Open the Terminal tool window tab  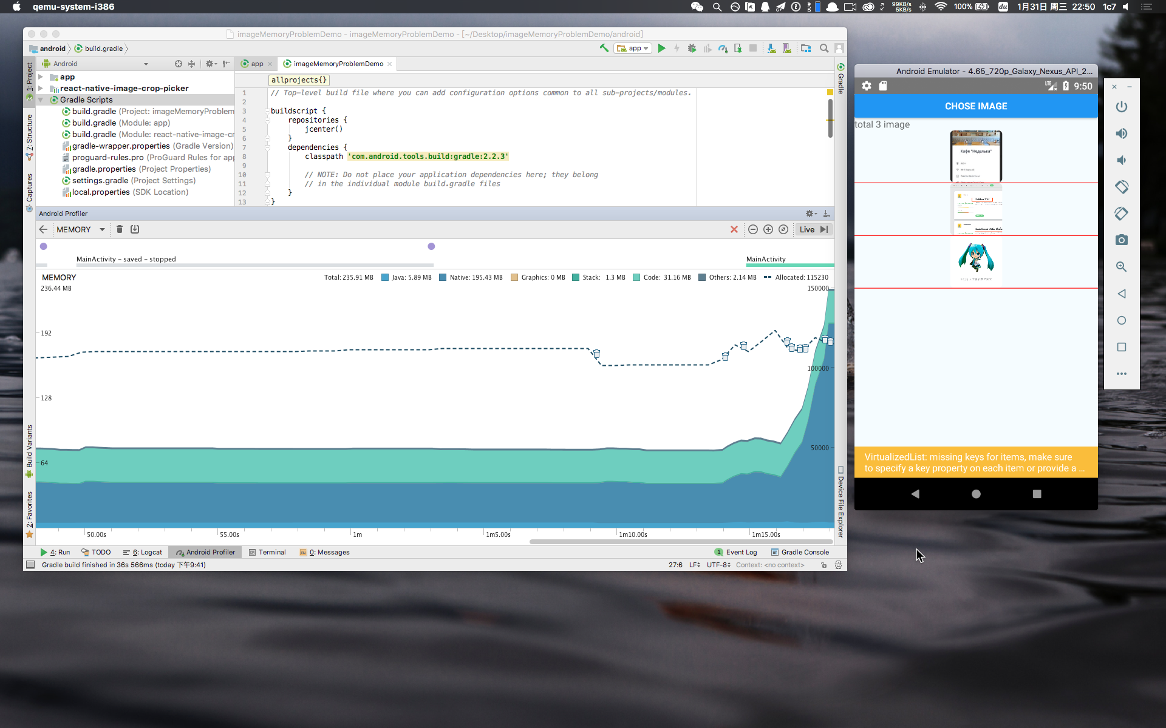point(267,552)
